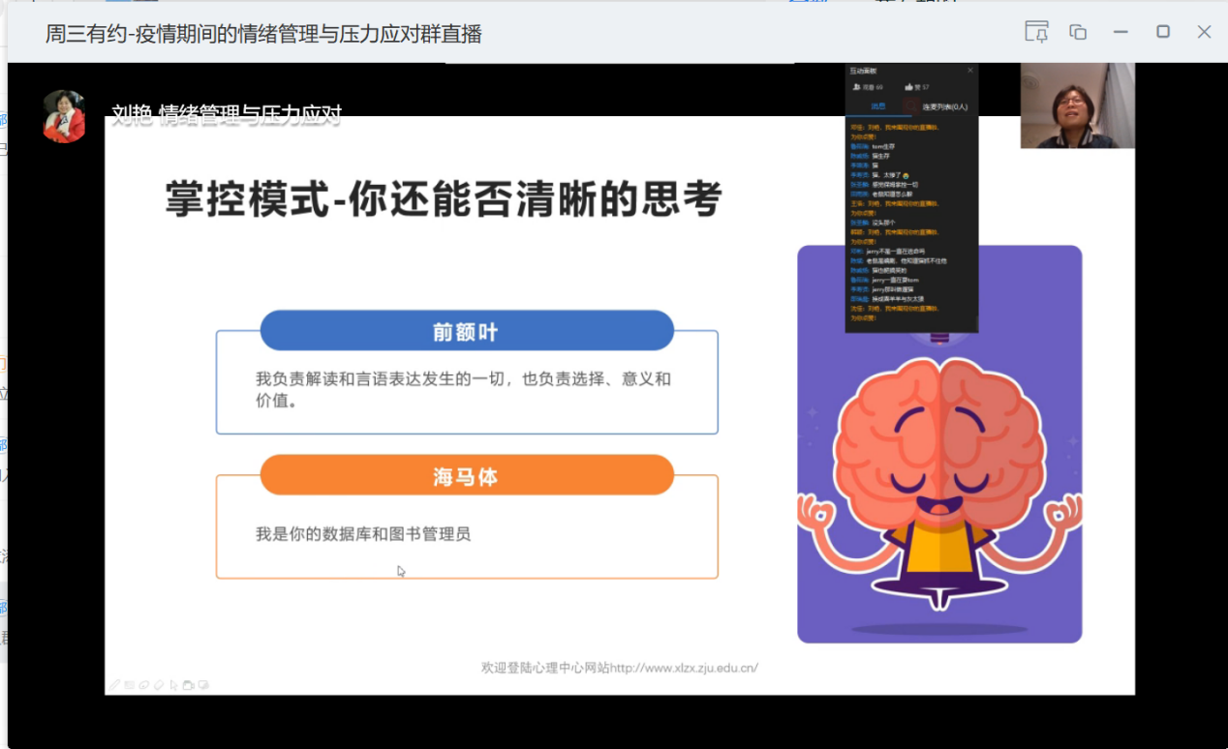Click the 海马体 orange header button
This screenshot has height=749, width=1228.
[x=466, y=476]
